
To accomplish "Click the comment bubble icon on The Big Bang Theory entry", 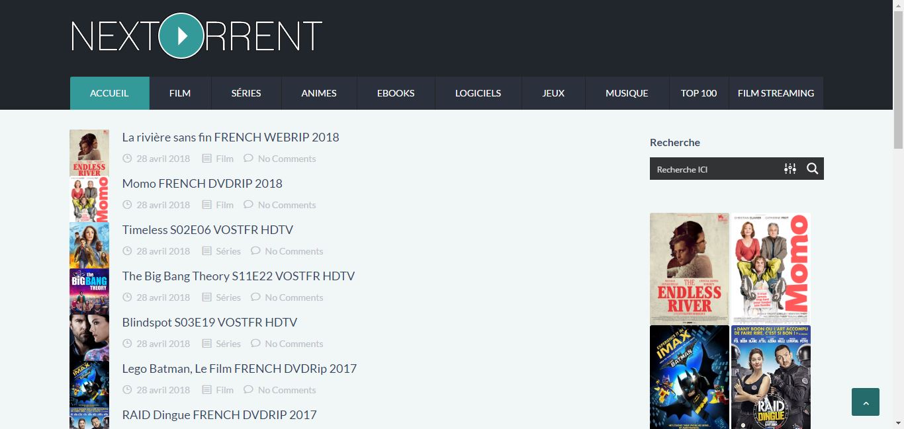I will click(x=255, y=297).
